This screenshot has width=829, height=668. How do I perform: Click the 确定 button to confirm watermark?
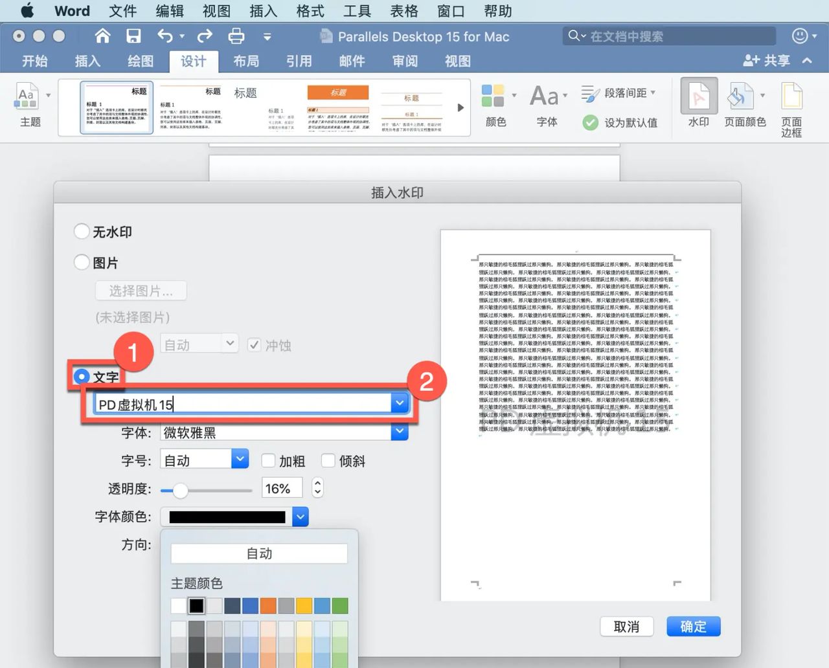point(693,626)
